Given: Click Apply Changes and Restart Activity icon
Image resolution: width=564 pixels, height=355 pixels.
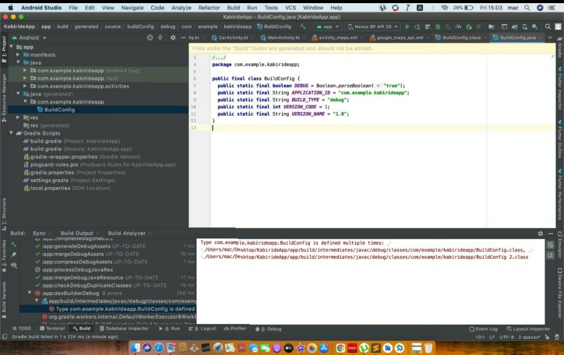Looking at the screenshot, I should coord(417,27).
